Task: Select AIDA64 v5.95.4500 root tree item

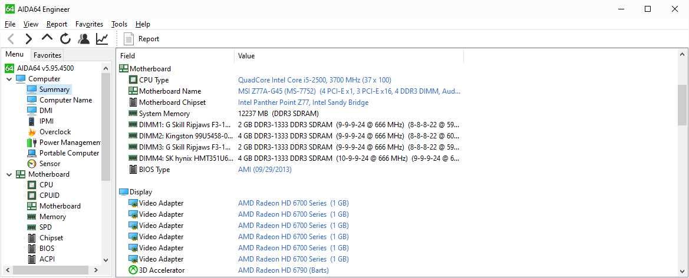Action: 45,68
